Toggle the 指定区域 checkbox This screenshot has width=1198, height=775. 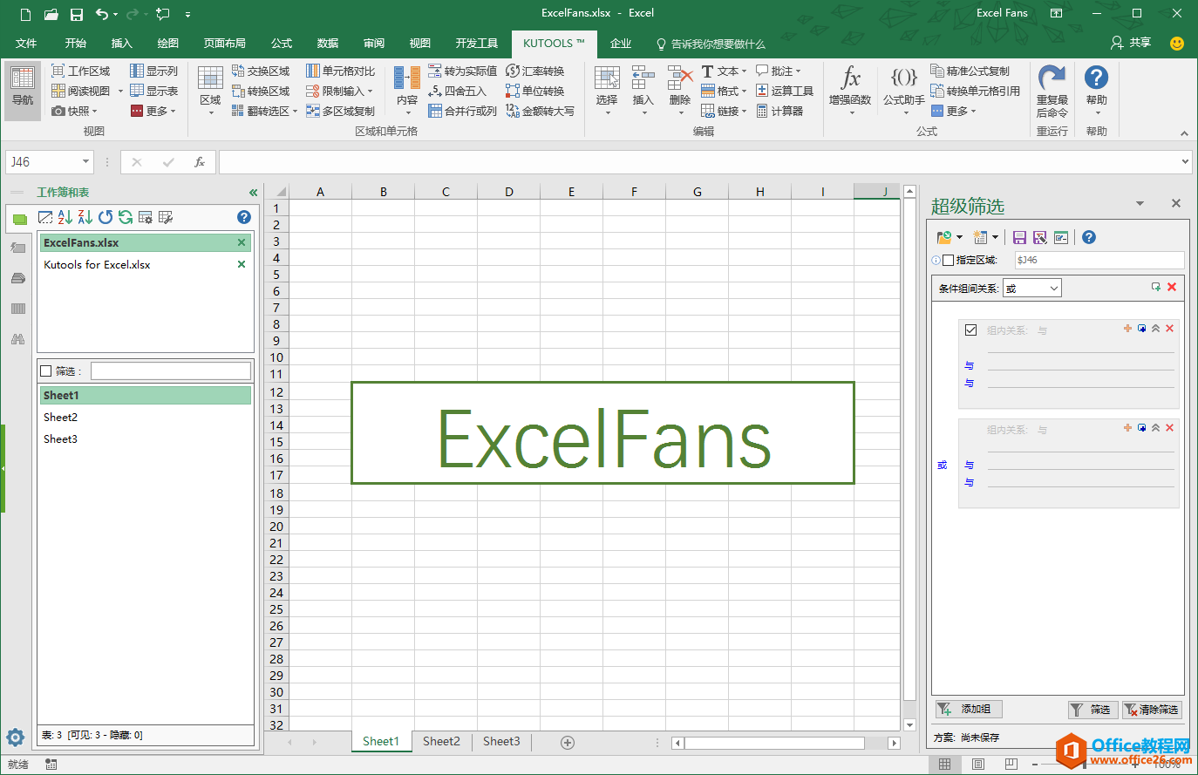tap(948, 260)
